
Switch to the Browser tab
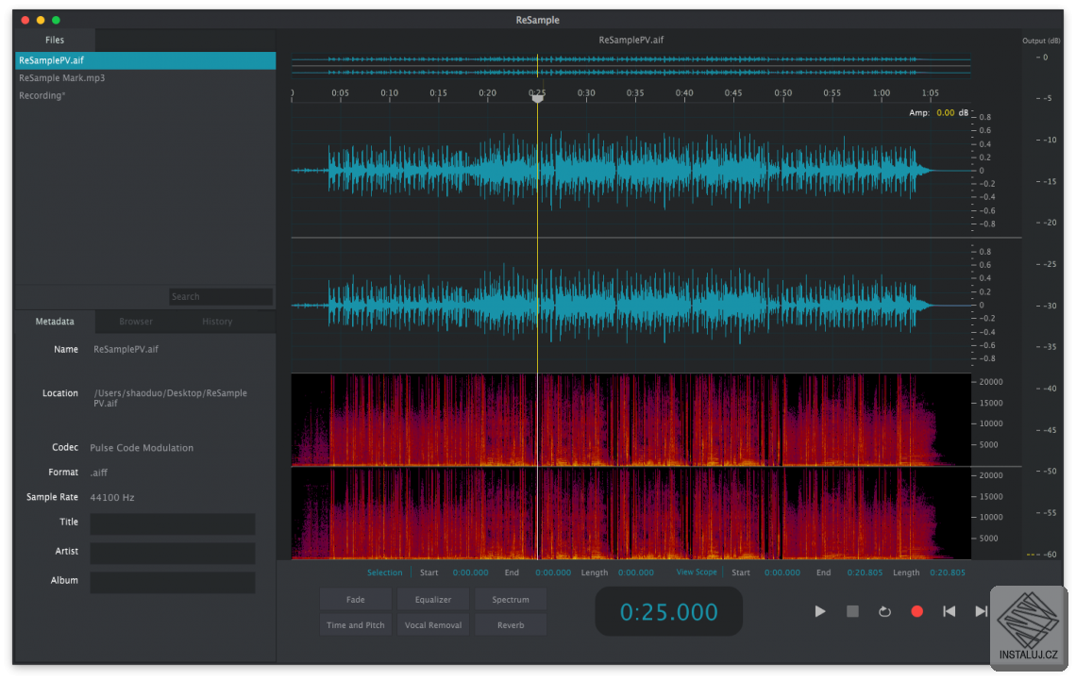[x=136, y=322]
